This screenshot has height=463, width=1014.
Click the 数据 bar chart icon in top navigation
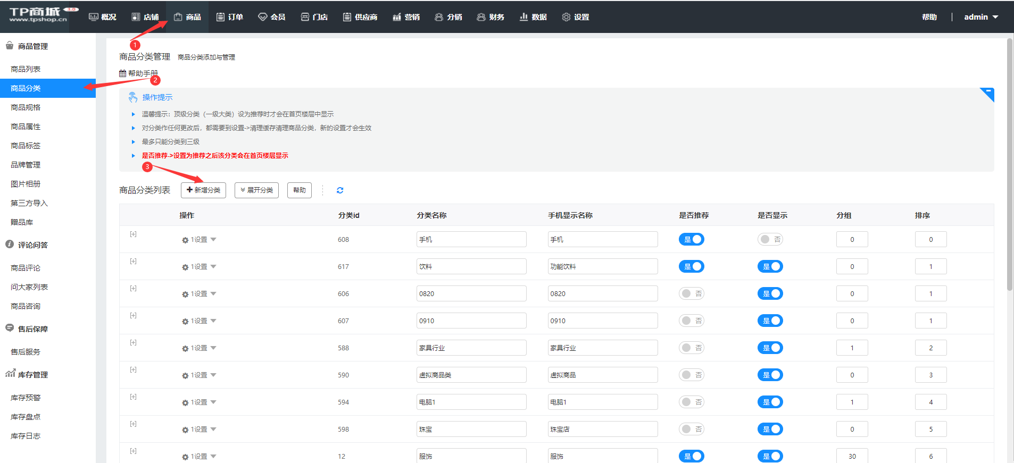tap(523, 17)
